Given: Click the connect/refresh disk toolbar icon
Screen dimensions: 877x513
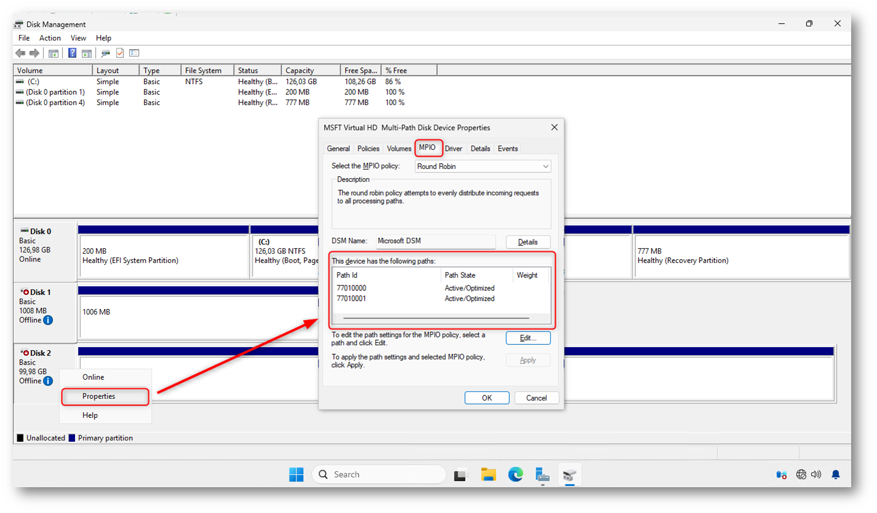Looking at the screenshot, I should [x=106, y=53].
